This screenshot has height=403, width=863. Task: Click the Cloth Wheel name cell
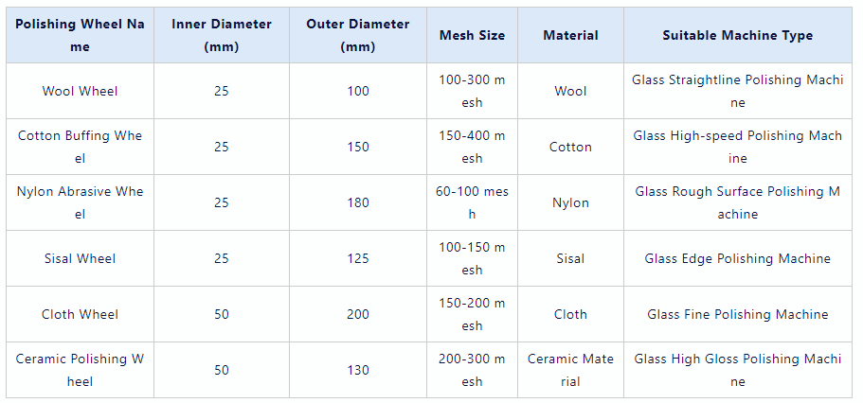80,315
